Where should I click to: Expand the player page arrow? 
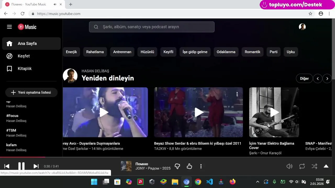(x=326, y=166)
